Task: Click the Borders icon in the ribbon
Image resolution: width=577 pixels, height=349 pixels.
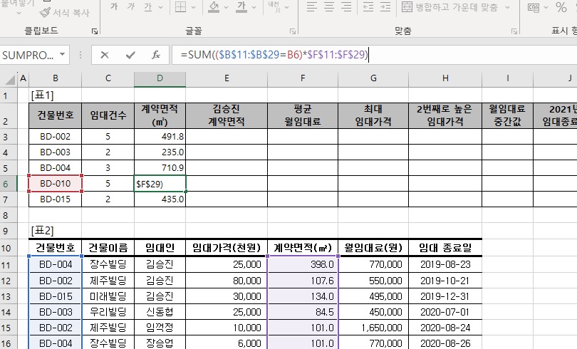Action: 181,8
